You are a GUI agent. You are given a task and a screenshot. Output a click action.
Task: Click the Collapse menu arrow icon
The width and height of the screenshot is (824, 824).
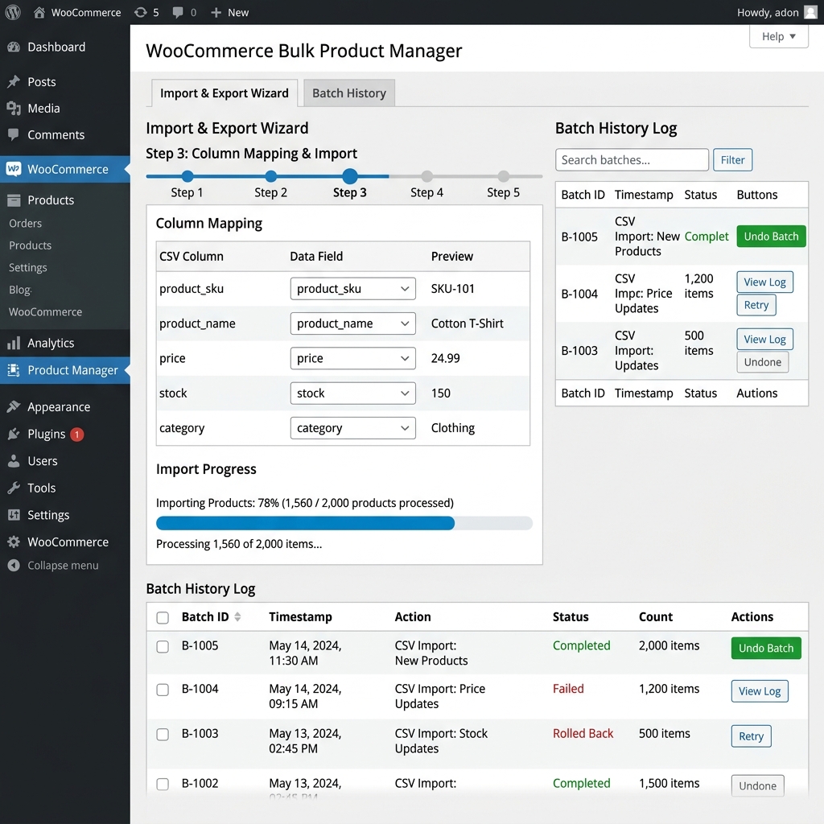(14, 566)
